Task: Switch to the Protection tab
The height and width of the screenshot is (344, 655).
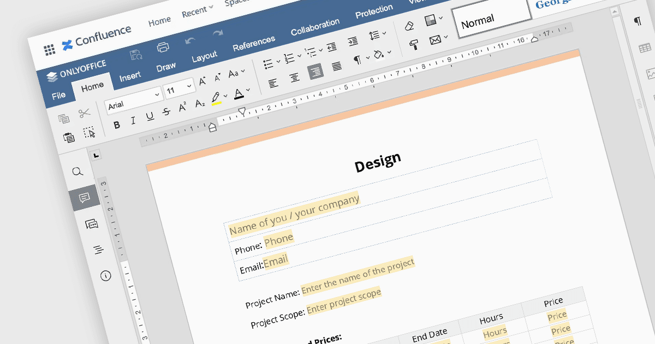Action: (374, 11)
